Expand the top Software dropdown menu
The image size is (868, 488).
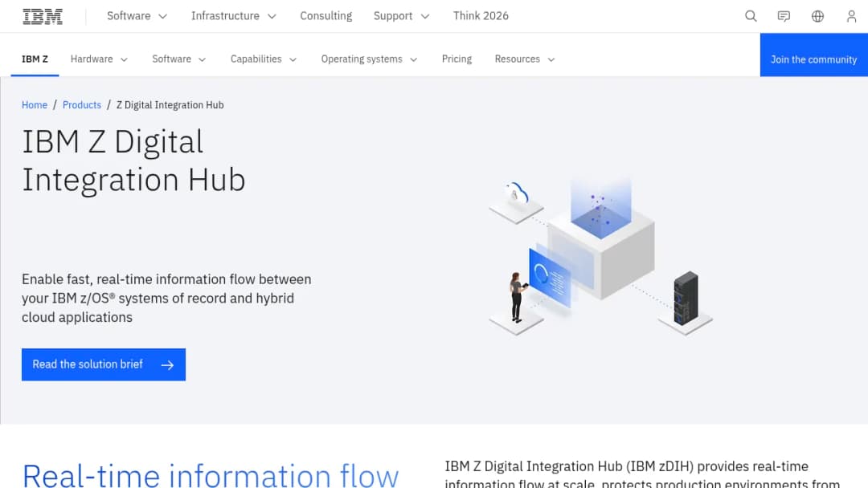[x=137, y=16]
